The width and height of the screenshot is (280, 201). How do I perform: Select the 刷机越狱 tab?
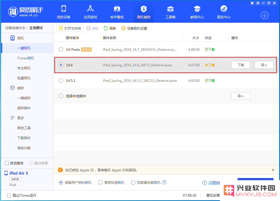click(143, 12)
